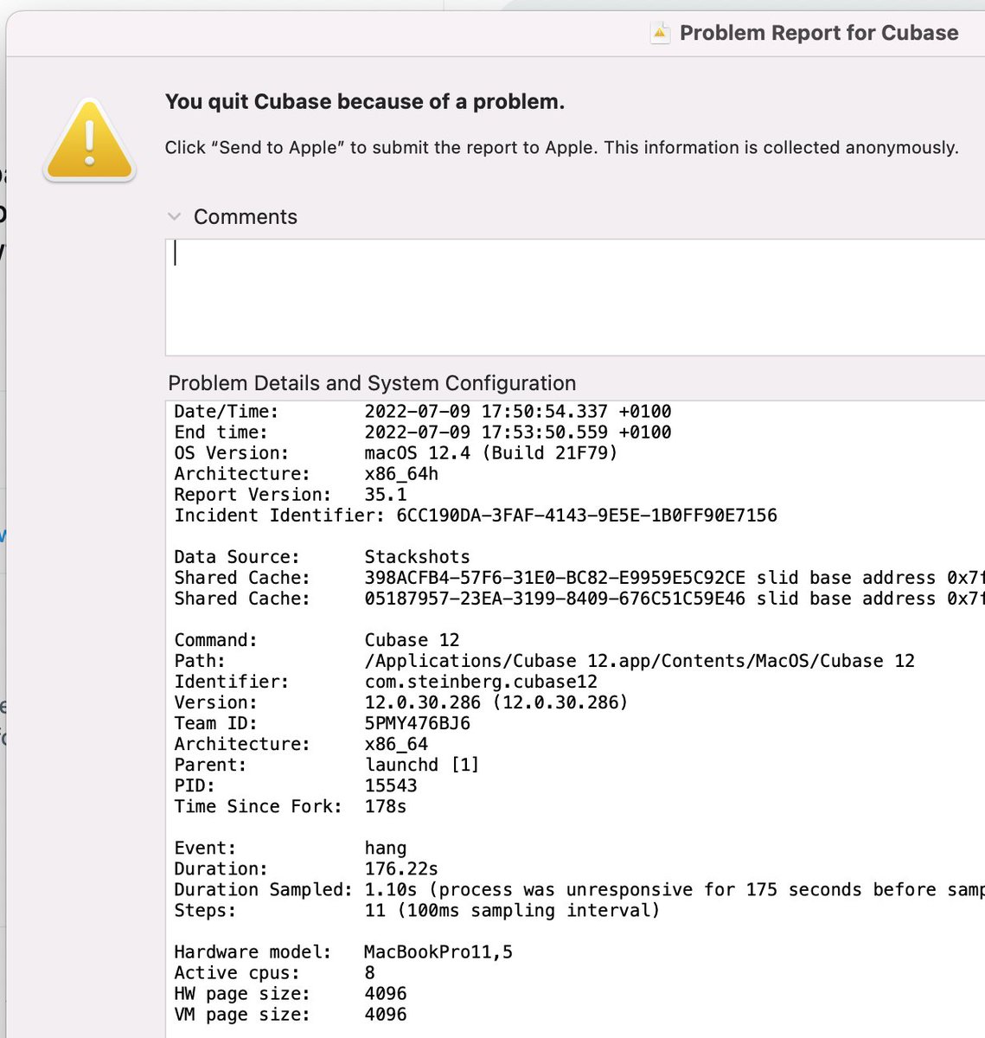
Task: Click the 'HW page size: 4096' line
Action: coord(291,993)
